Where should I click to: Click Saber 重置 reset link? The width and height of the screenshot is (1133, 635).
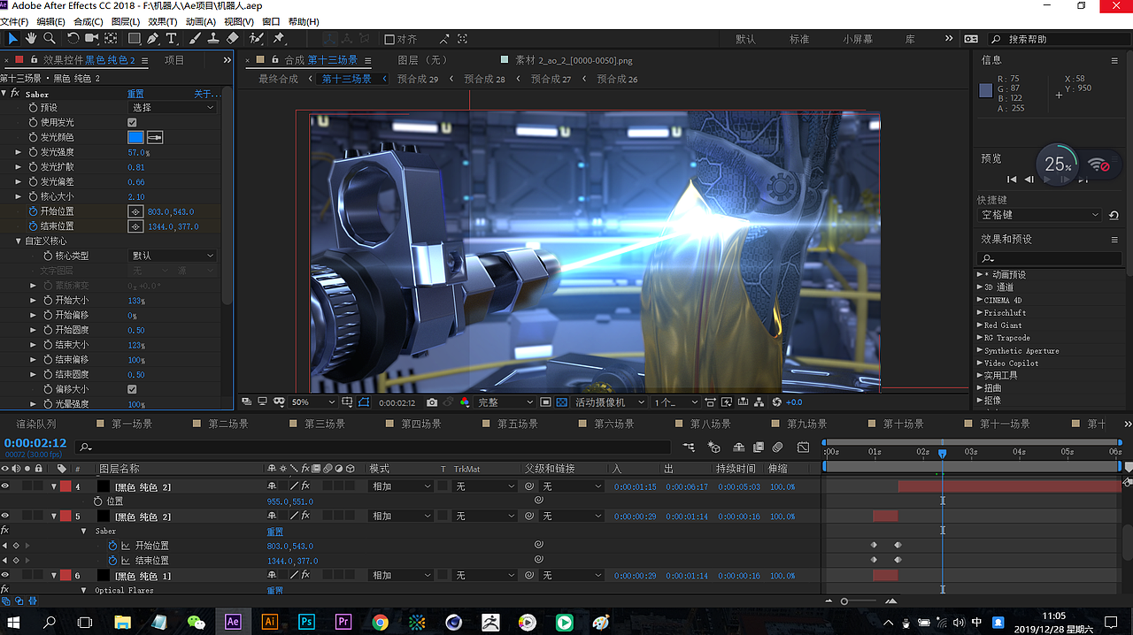(x=135, y=94)
